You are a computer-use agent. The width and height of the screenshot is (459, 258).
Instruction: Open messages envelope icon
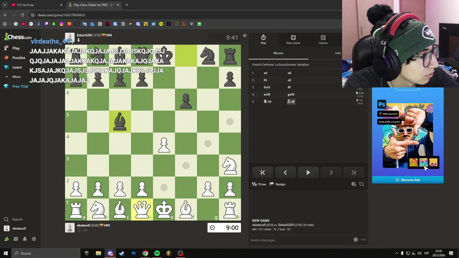16,239
